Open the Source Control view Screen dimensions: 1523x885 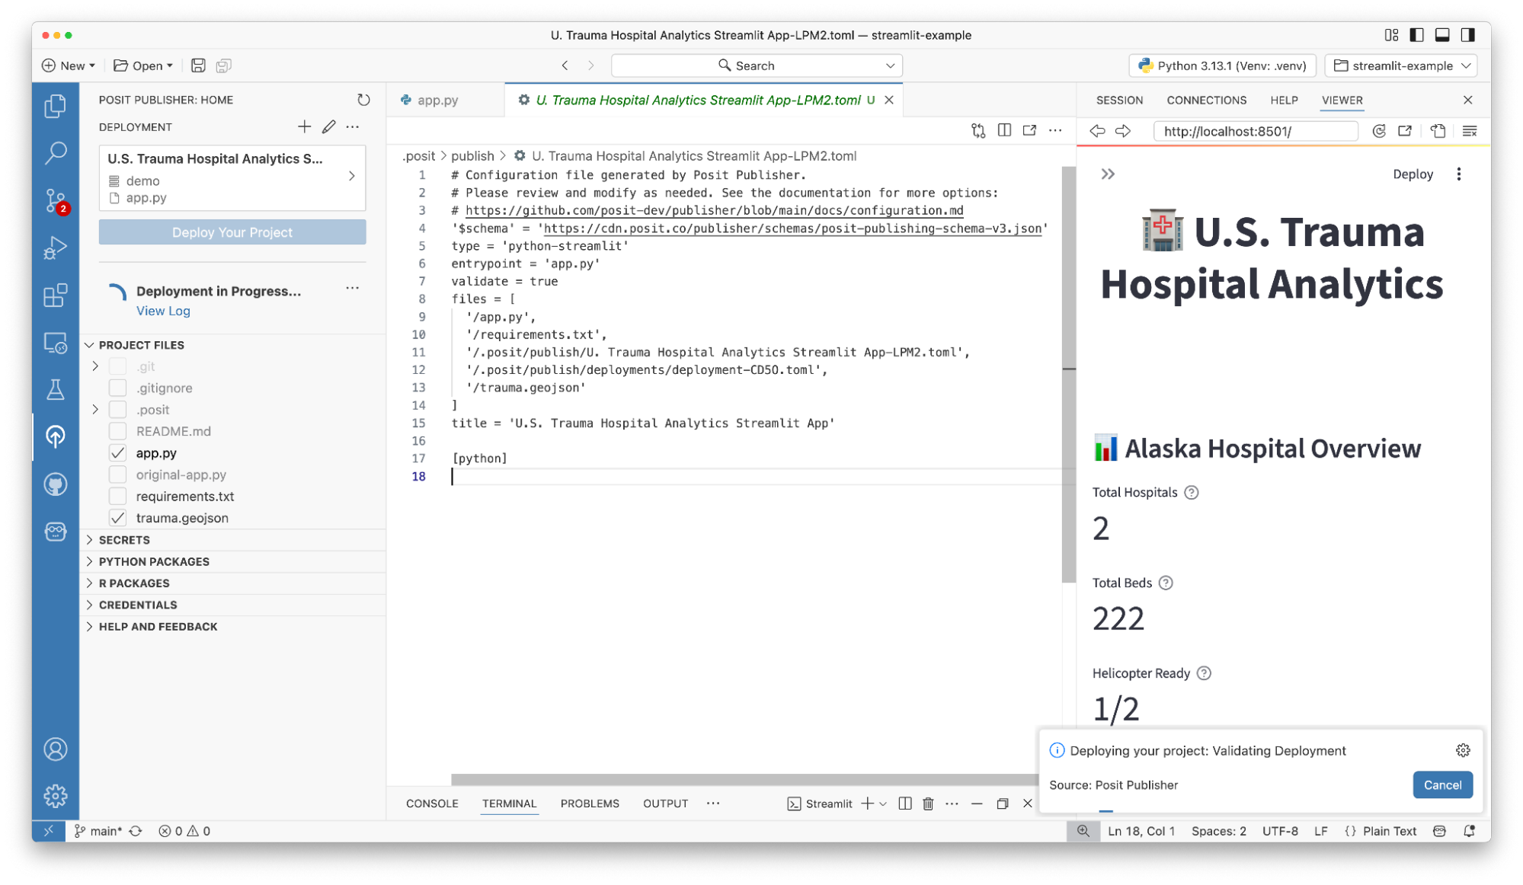click(x=55, y=200)
